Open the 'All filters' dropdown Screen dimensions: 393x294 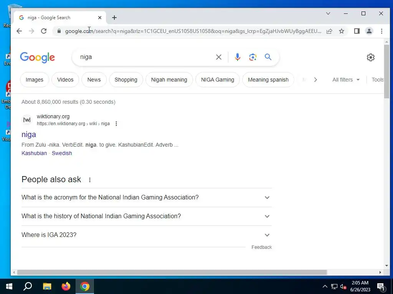tap(346, 80)
